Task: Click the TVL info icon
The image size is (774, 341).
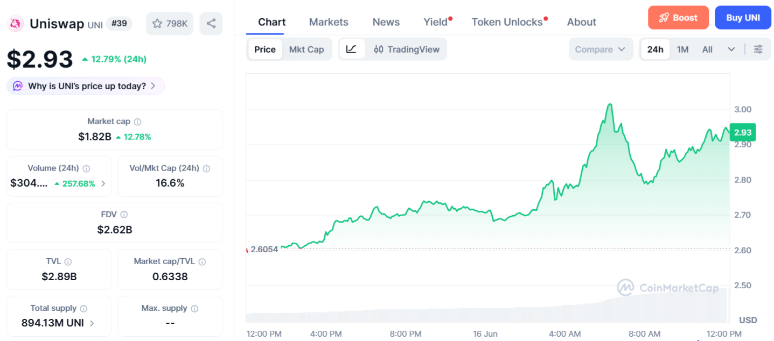Action: point(68,262)
